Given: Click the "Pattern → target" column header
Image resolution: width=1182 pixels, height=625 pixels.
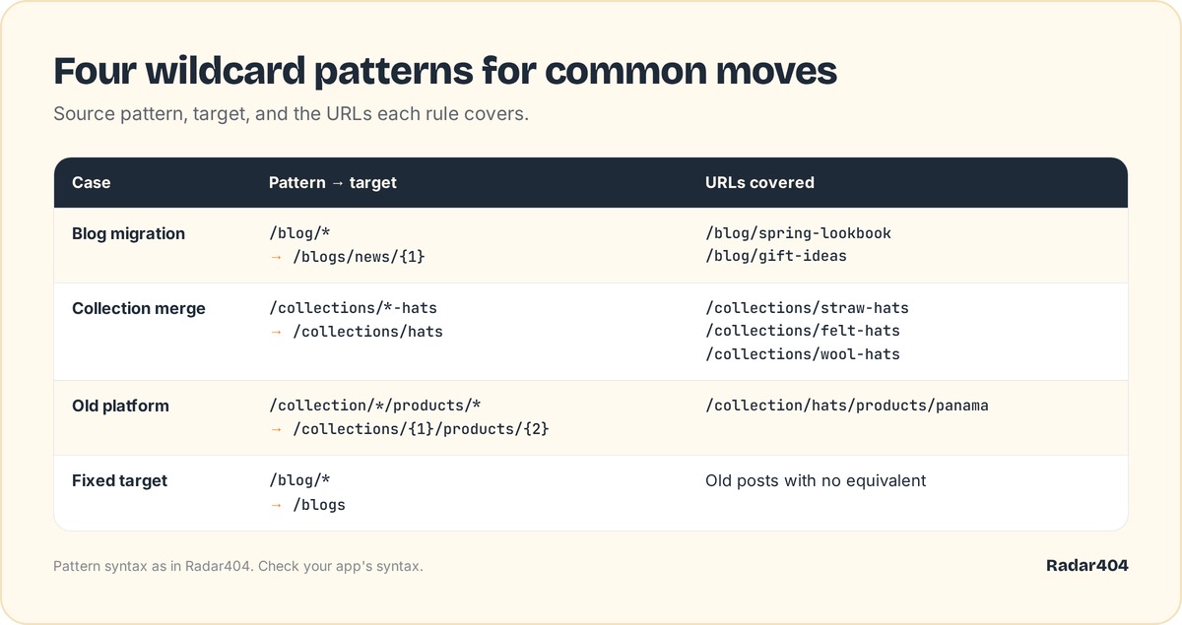Looking at the screenshot, I should coord(333,183).
